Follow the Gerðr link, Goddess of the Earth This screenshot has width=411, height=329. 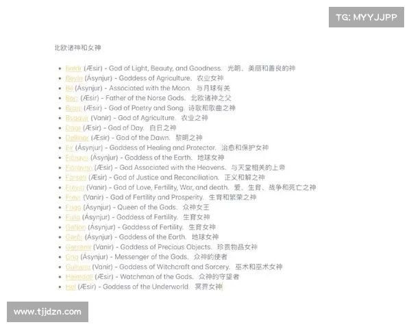(74, 237)
